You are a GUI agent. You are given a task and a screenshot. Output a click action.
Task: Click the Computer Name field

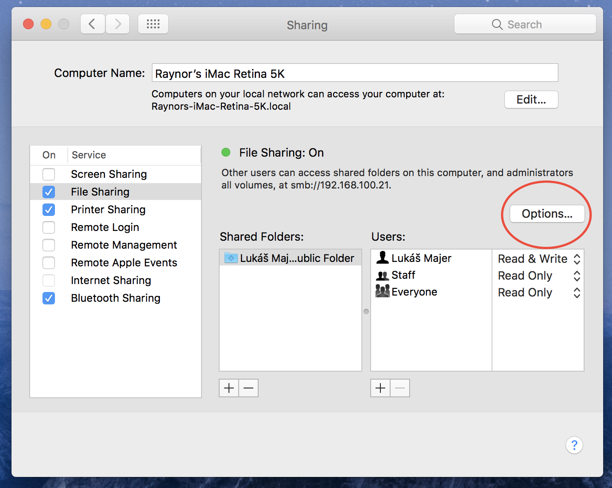[355, 73]
